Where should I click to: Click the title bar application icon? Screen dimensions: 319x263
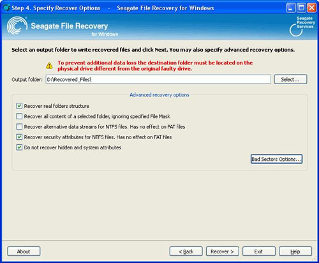(6, 8)
